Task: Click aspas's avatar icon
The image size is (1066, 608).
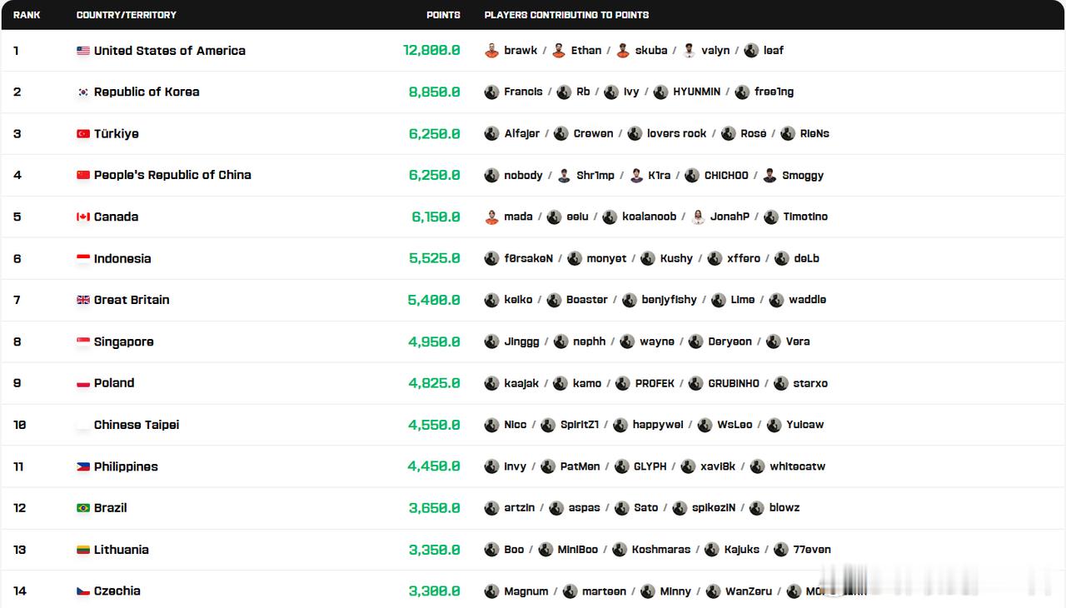Action: pyautogui.click(x=556, y=508)
